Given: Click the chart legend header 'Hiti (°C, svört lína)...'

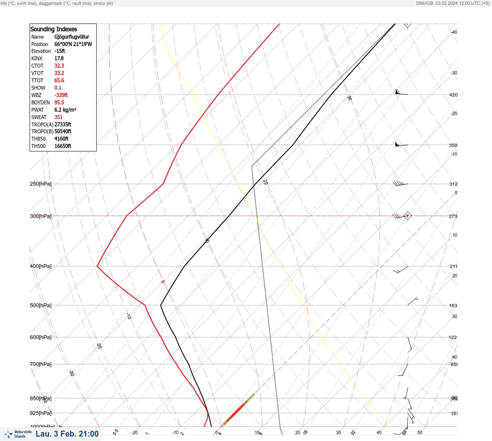Looking at the screenshot, I should (57, 3).
